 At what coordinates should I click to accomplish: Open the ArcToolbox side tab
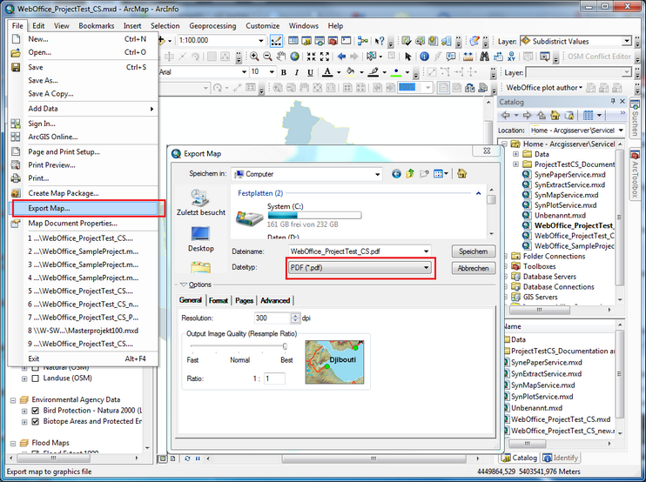pyautogui.click(x=635, y=174)
